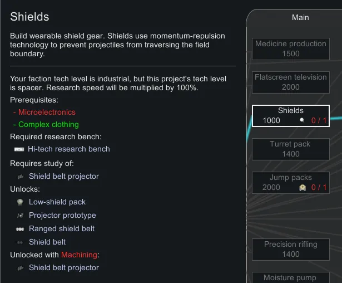Select the Flatscreen television research project
Viewport: 342px width, 283px height.
coord(290,82)
